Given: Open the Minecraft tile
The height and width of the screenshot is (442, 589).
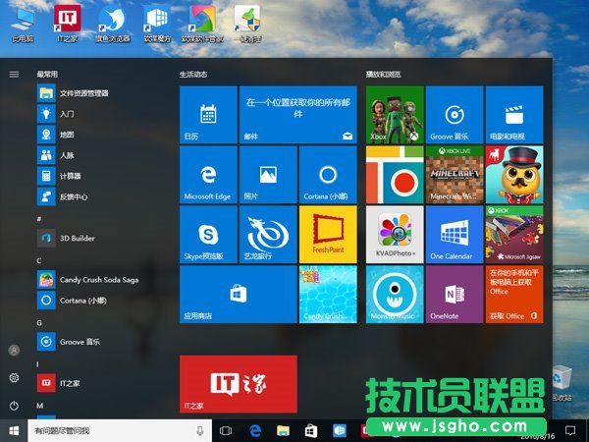Looking at the screenshot, I should tap(455, 175).
